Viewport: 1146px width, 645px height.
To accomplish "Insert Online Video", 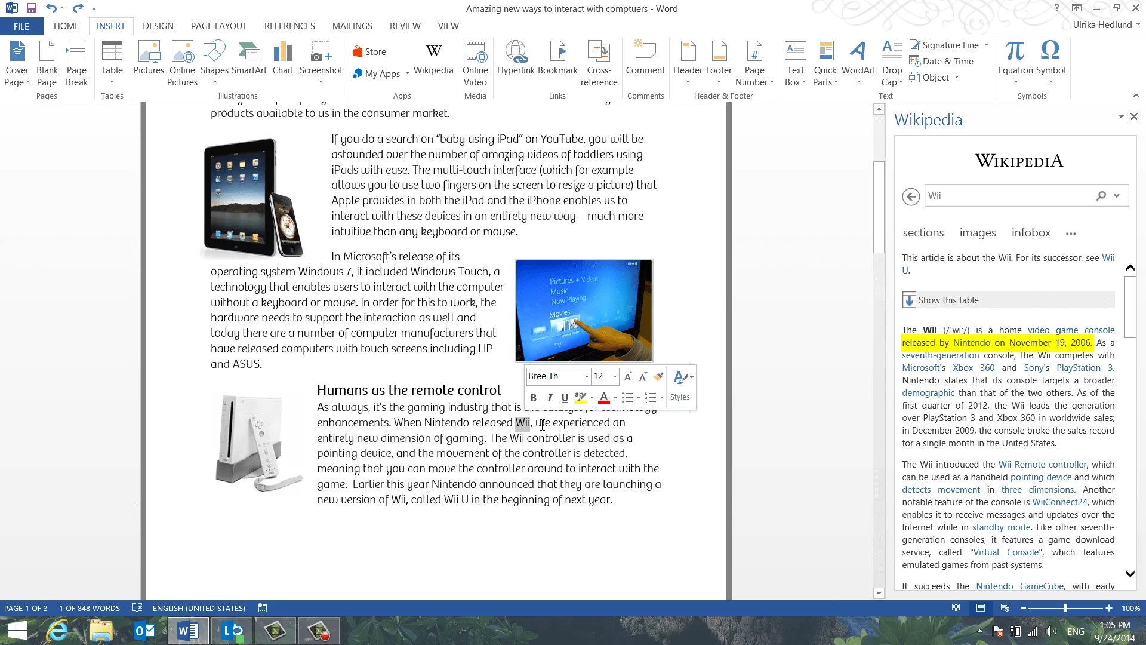I will (475, 63).
